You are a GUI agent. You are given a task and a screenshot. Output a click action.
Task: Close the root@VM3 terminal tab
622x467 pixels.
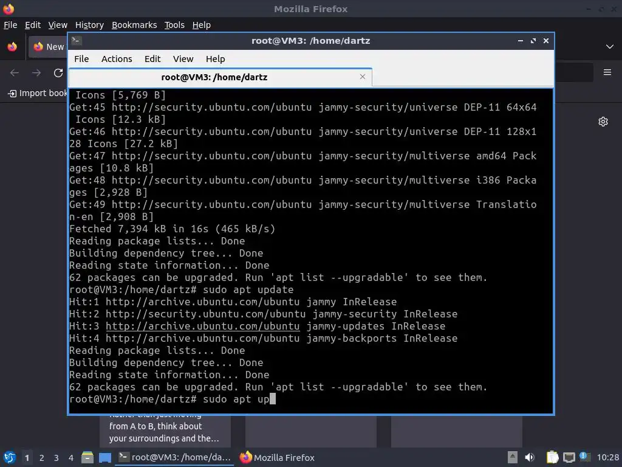363,77
